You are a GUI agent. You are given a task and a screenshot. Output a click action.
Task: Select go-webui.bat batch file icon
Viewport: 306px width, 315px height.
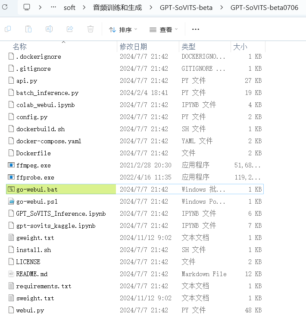coord(11,189)
